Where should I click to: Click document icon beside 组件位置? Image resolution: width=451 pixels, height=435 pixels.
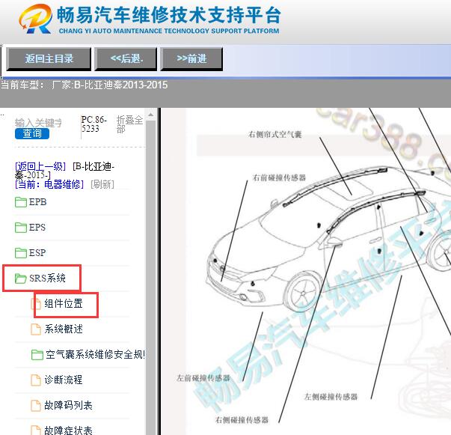pos(36,304)
